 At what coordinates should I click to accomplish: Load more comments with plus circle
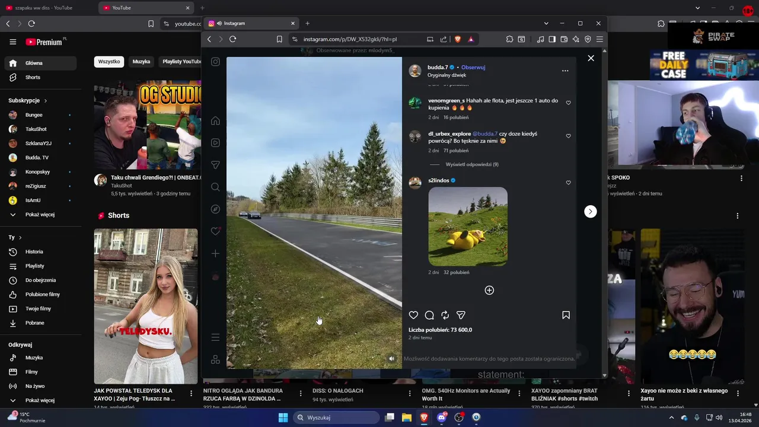click(x=489, y=290)
